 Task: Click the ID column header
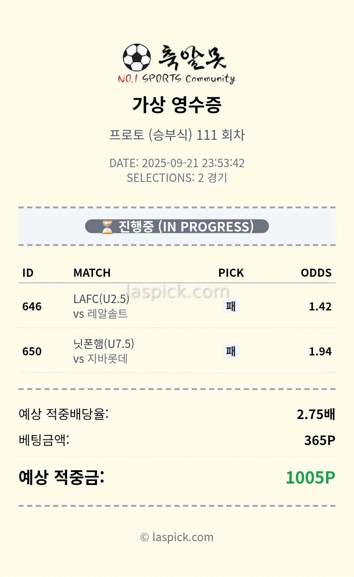[x=28, y=273]
